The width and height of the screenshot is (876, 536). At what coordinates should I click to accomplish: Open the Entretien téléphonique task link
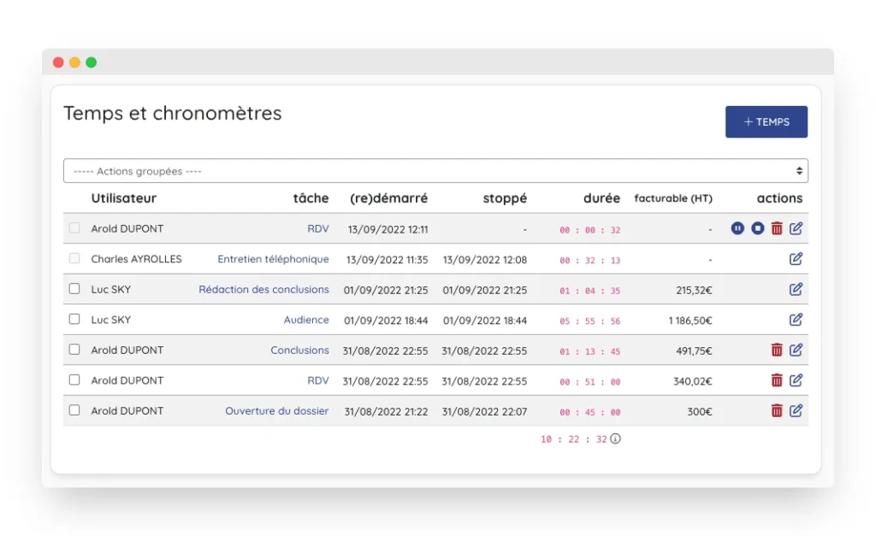pyautogui.click(x=273, y=259)
